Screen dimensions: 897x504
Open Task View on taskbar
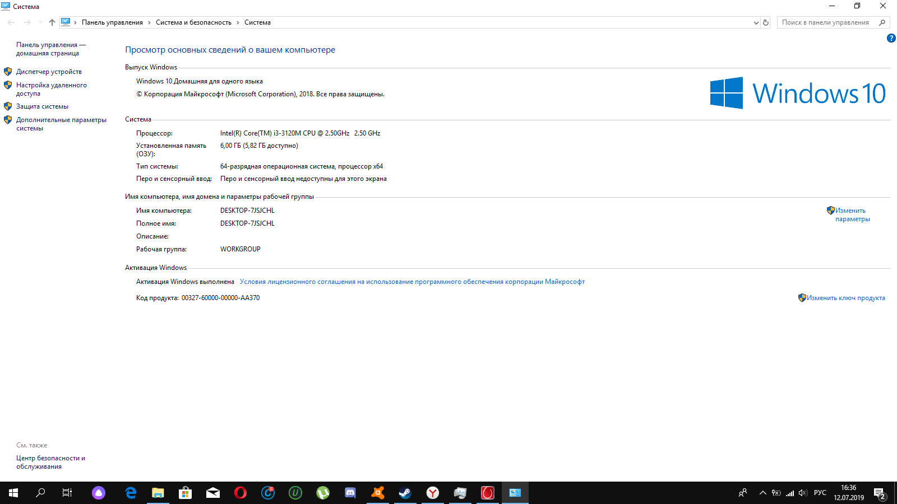(67, 493)
